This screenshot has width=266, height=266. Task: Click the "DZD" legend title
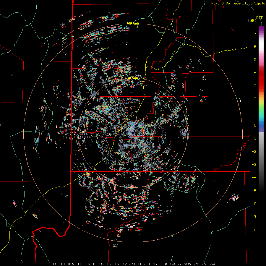259,18
